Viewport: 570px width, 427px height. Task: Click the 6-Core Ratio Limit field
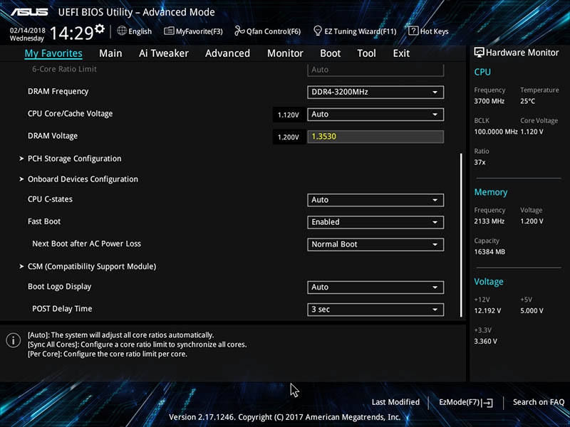(x=375, y=70)
